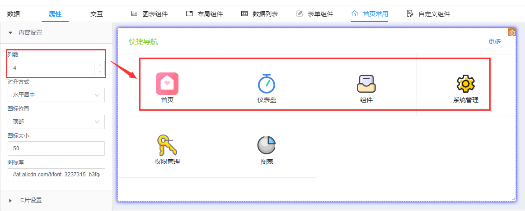Click the 系统管理 label text
525x211 pixels.
466,100
